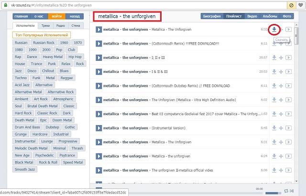Download the Instrumental Version track
The image size is (306, 196).
click(x=274, y=128)
